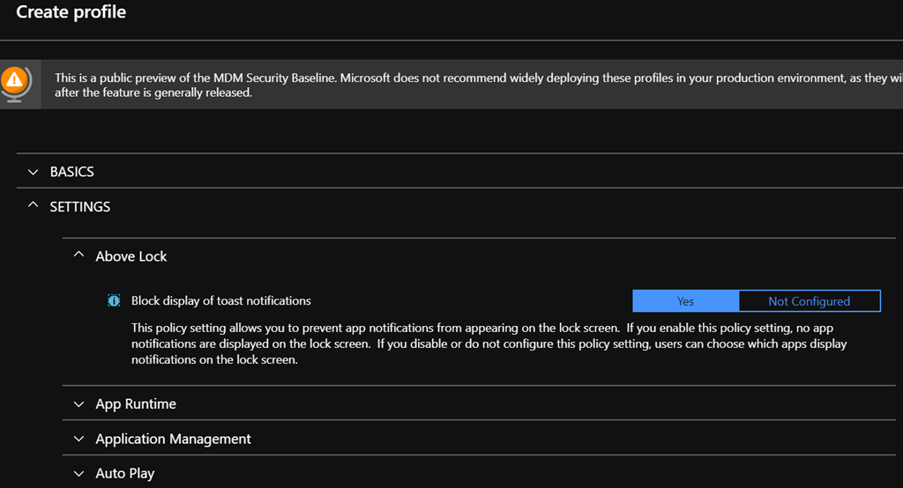
Task: Click info icon beside Block display setting
Action: pos(114,301)
